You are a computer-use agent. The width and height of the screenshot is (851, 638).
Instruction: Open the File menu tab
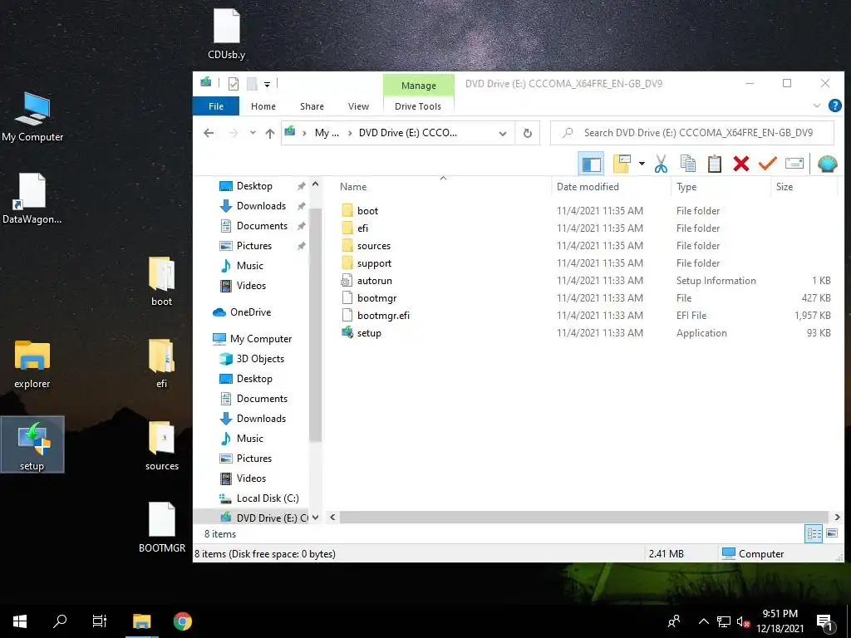pos(216,106)
